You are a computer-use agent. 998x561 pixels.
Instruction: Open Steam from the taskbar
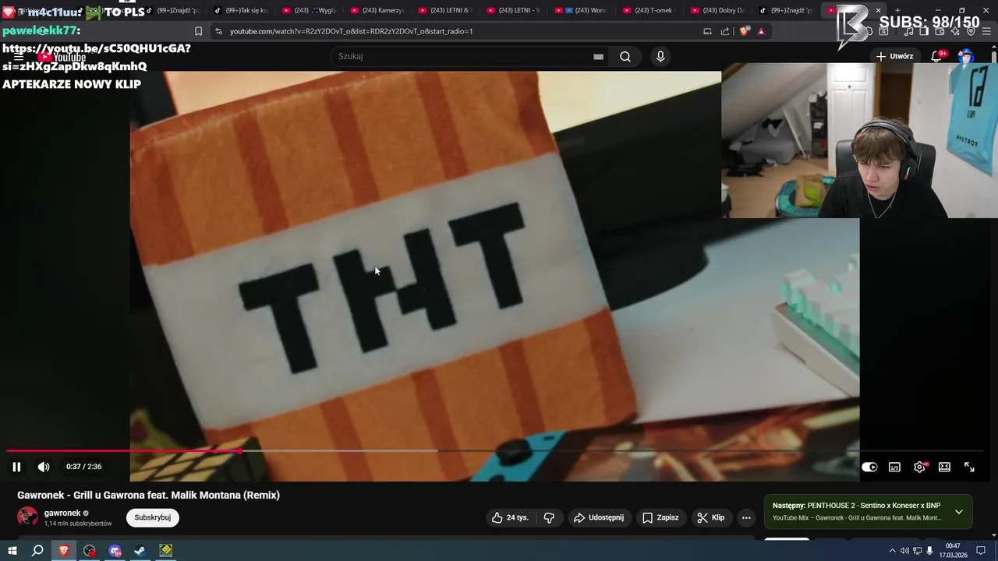click(x=140, y=550)
